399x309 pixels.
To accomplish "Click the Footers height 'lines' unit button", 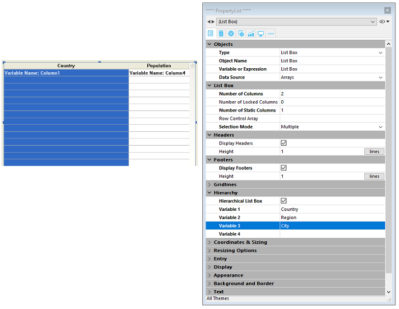I will coord(374,176).
